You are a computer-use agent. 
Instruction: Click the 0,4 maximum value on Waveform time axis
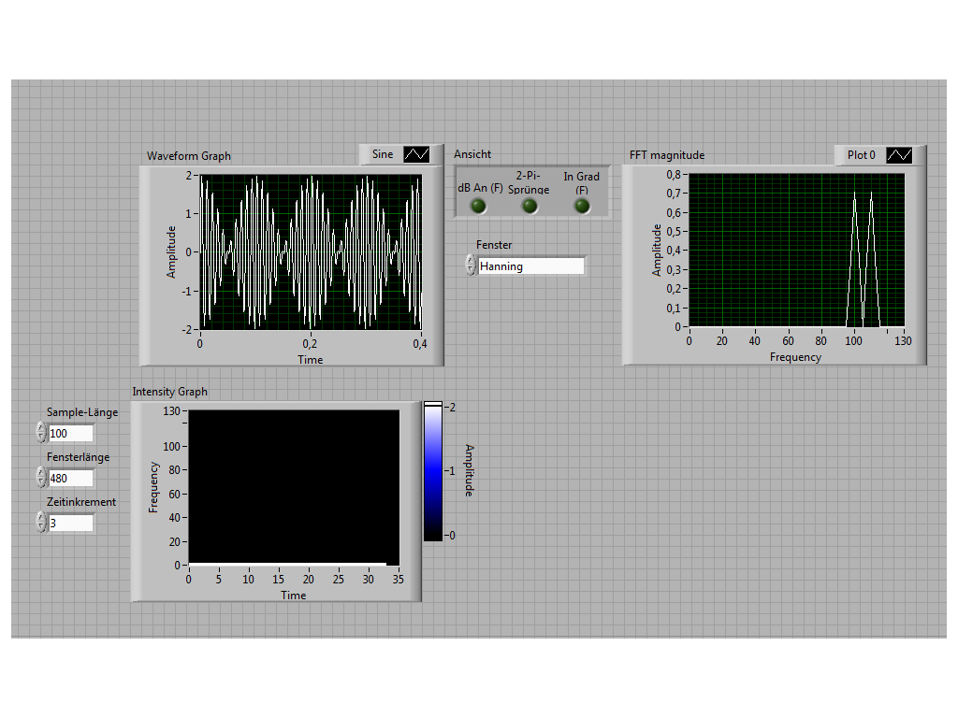pos(420,344)
